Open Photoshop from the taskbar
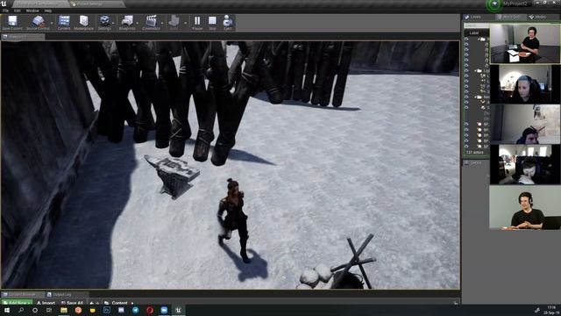The height and width of the screenshot is (316, 561). tap(107, 310)
